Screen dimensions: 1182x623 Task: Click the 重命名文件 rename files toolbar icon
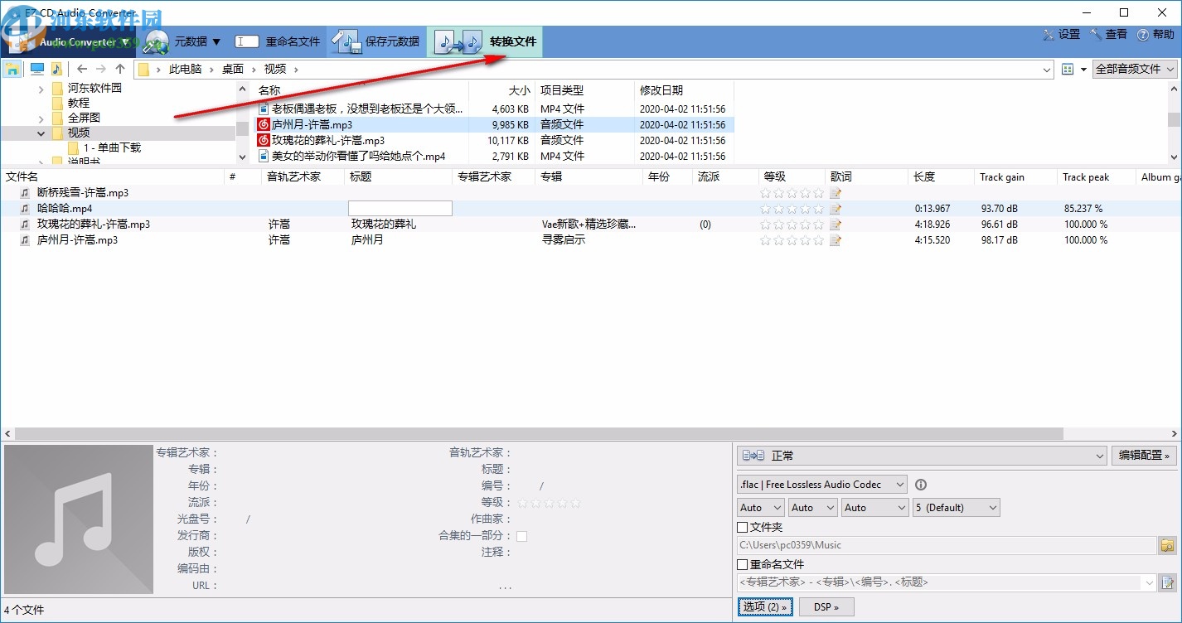[x=247, y=41]
